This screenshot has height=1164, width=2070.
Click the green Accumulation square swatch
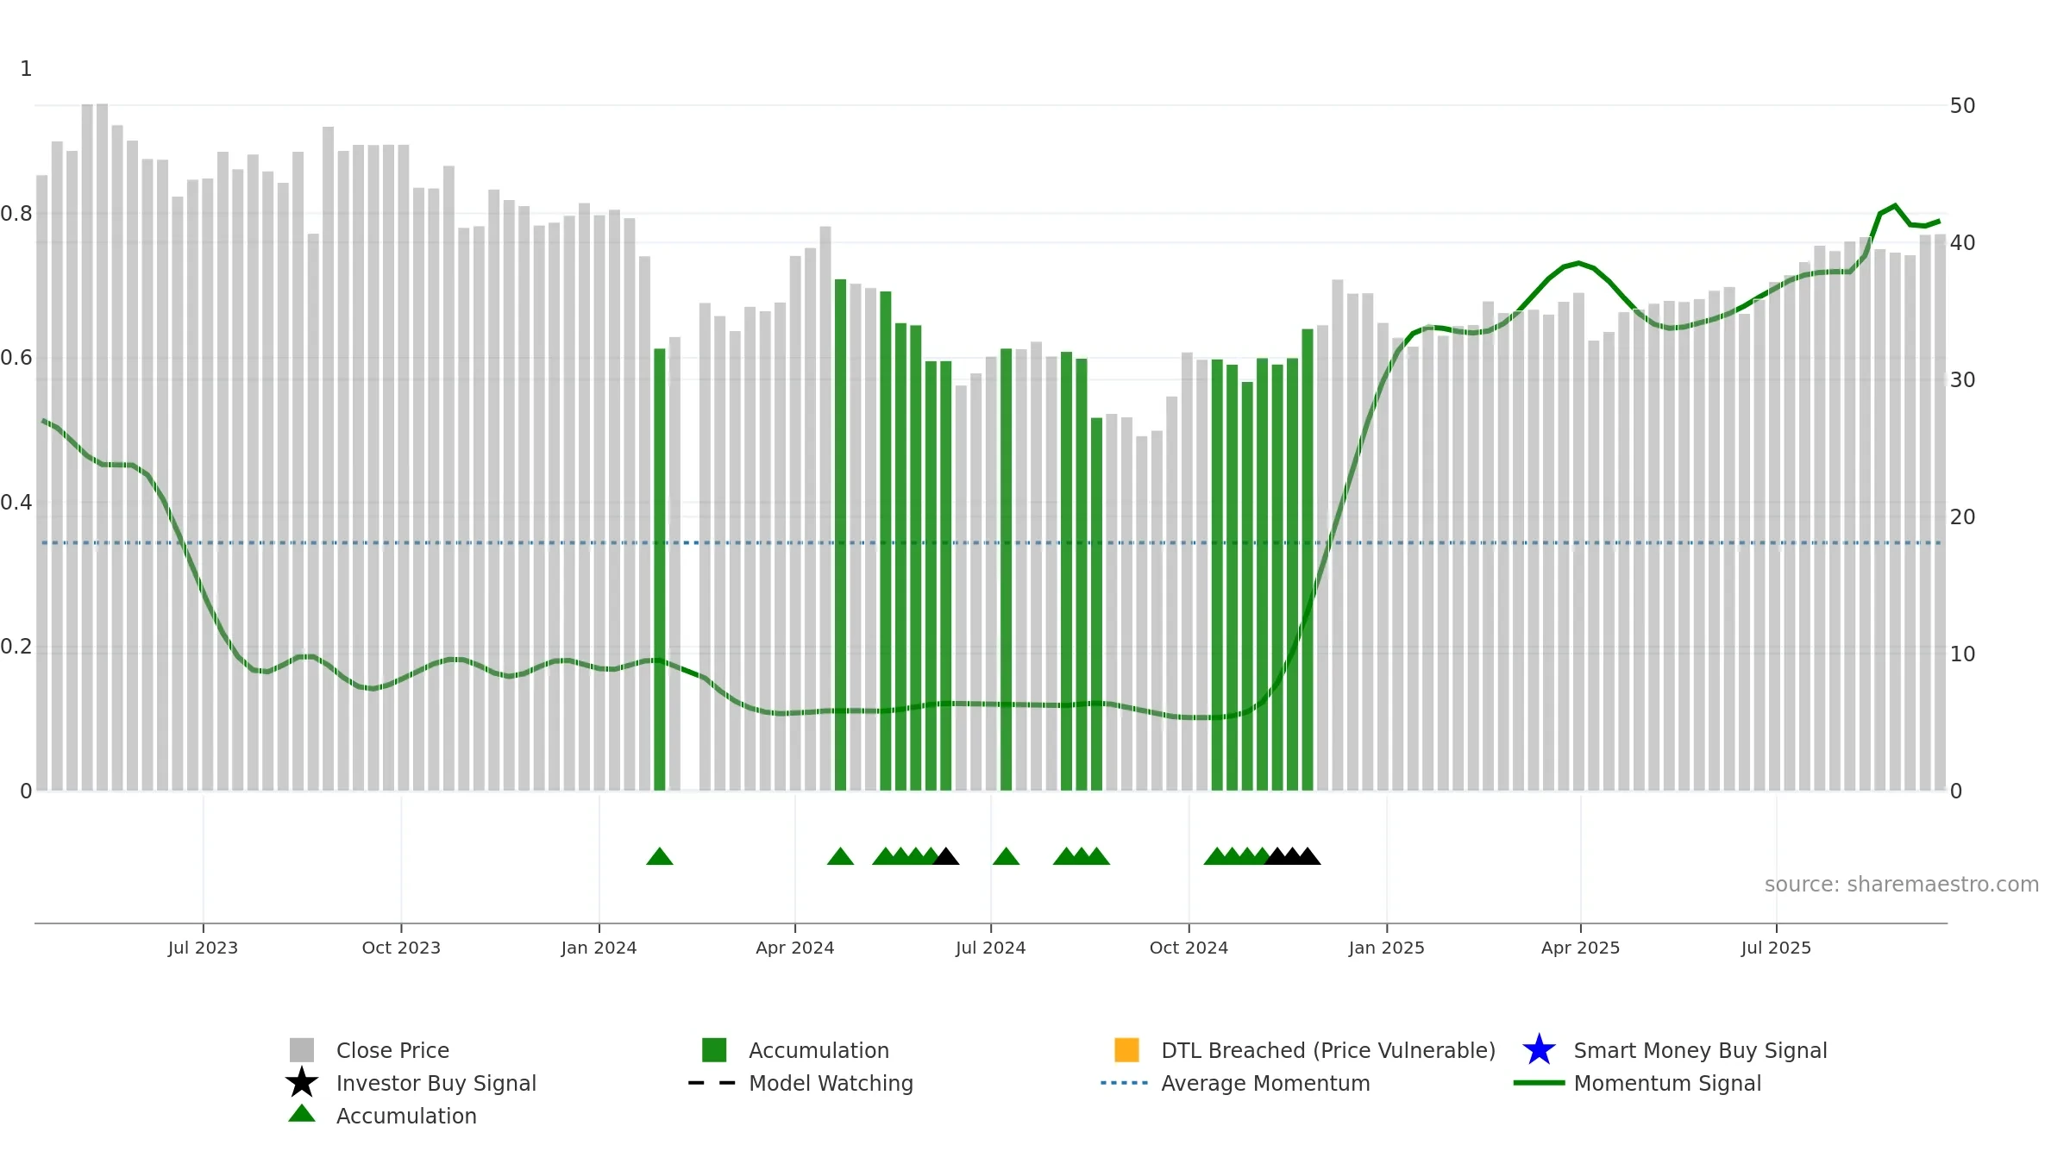[x=714, y=1049]
